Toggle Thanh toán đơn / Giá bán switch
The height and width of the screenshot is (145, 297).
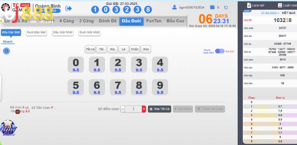click(x=220, y=51)
